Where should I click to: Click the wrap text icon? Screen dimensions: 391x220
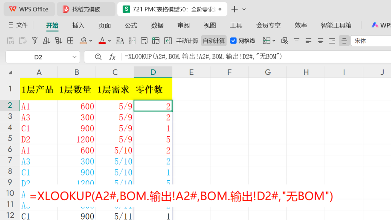pyautogui.click(x=144, y=40)
